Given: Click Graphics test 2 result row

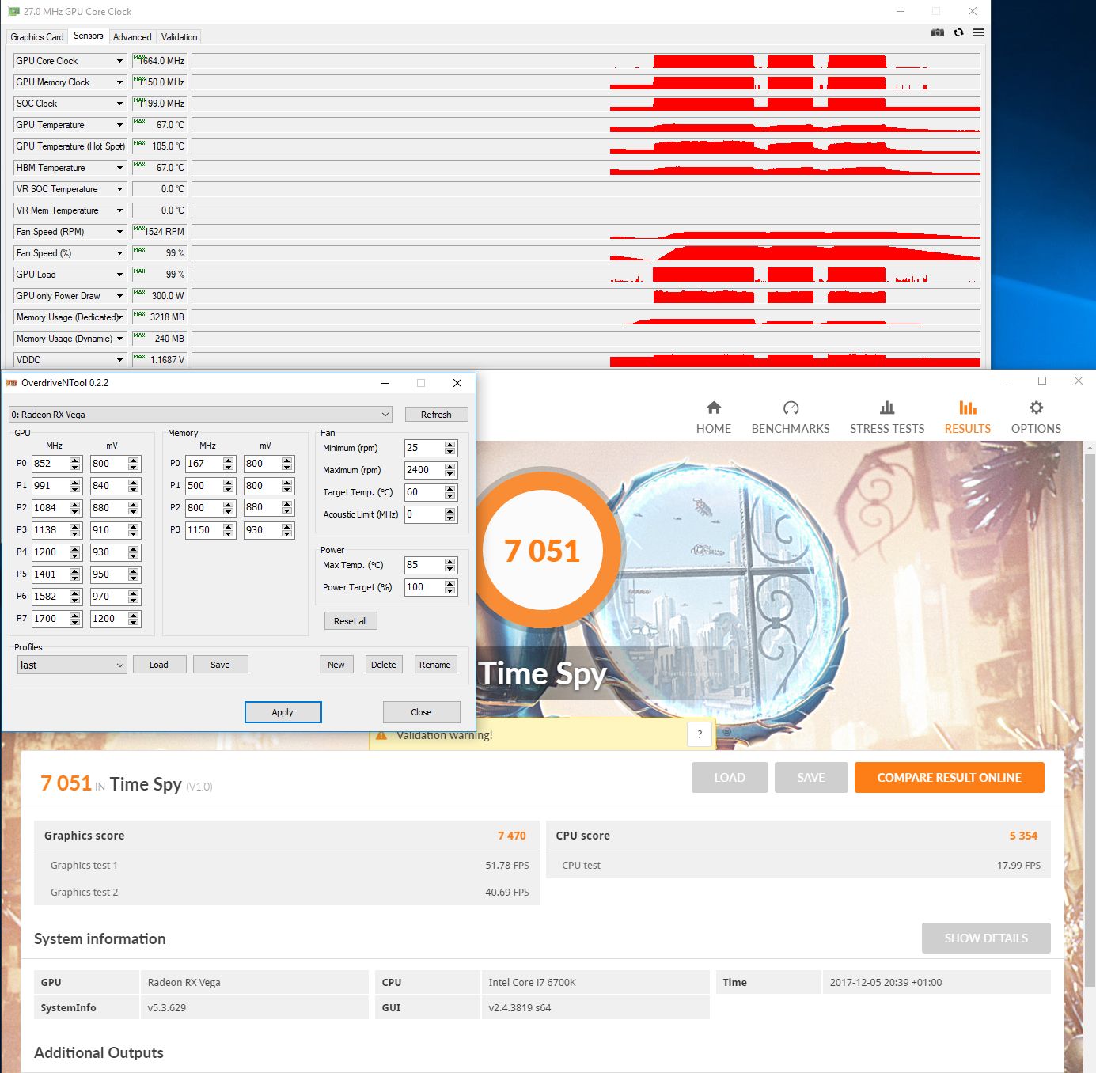Looking at the screenshot, I should point(286,892).
